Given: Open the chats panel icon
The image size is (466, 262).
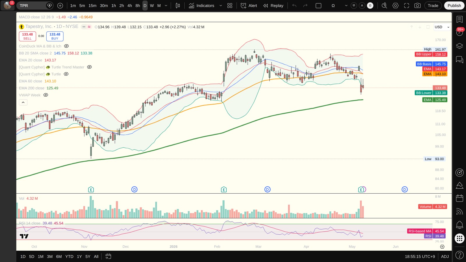Looking at the screenshot, I should [460, 60].
